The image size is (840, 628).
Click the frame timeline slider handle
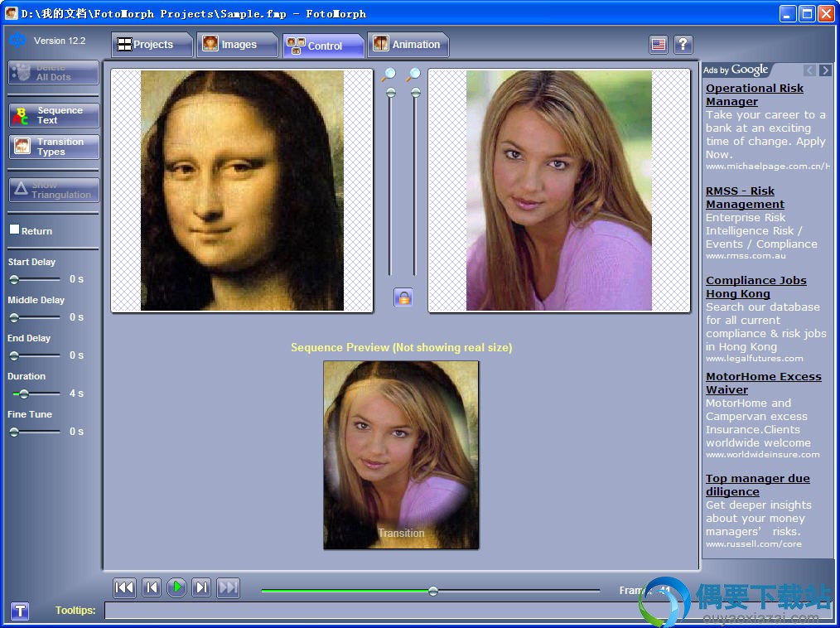[433, 591]
